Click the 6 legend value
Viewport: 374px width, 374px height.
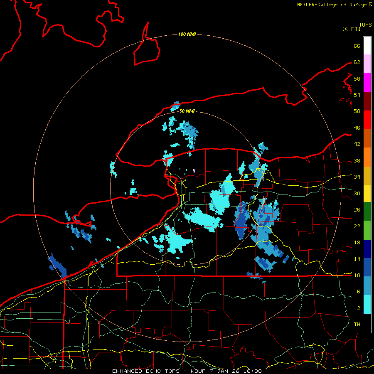click(x=359, y=292)
